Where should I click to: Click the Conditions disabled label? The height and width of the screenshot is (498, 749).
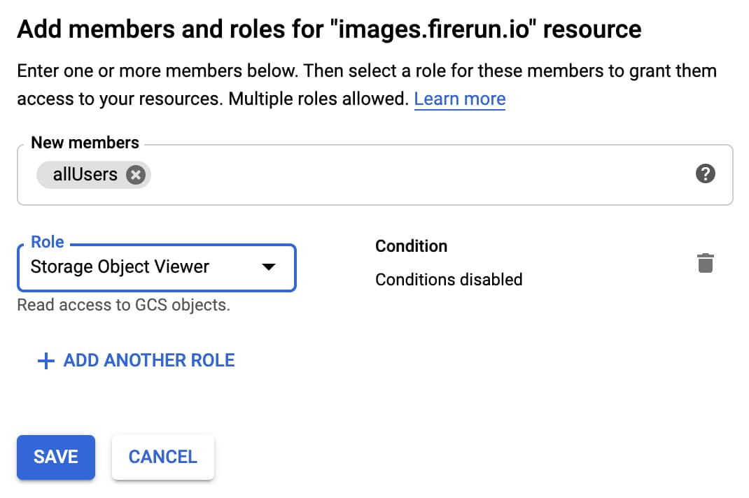click(448, 279)
